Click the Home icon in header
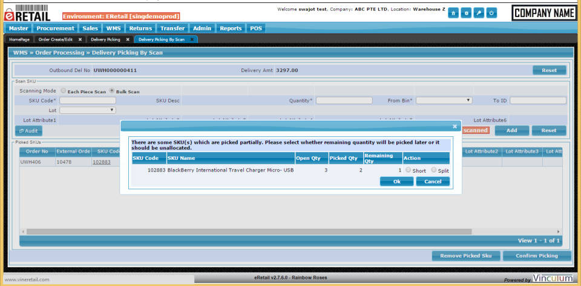 click(x=453, y=13)
